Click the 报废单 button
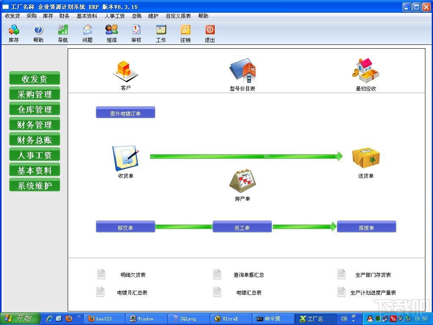The width and height of the screenshot is (433, 325). click(x=367, y=227)
